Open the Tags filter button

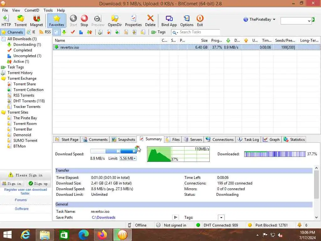pyautogui.click(x=158, y=32)
